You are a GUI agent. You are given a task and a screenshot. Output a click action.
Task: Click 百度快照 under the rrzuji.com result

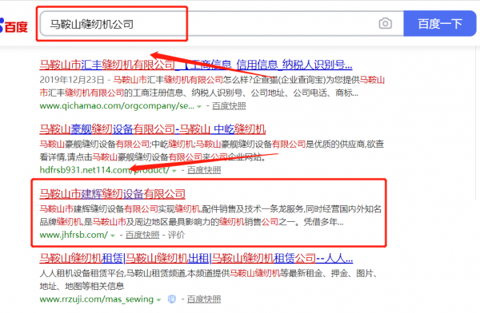(x=204, y=299)
